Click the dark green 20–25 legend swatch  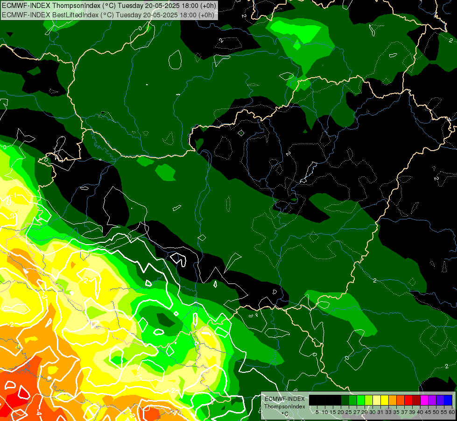point(345,400)
